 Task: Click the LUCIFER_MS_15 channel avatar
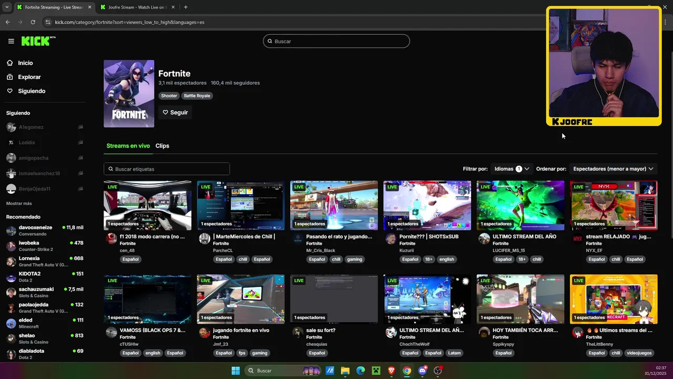(x=484, y=238)
